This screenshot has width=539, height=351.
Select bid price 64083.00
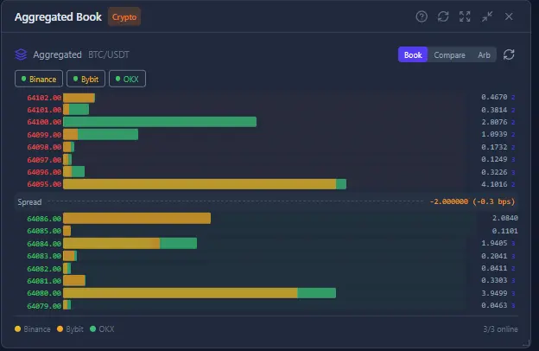click(44, 256)
